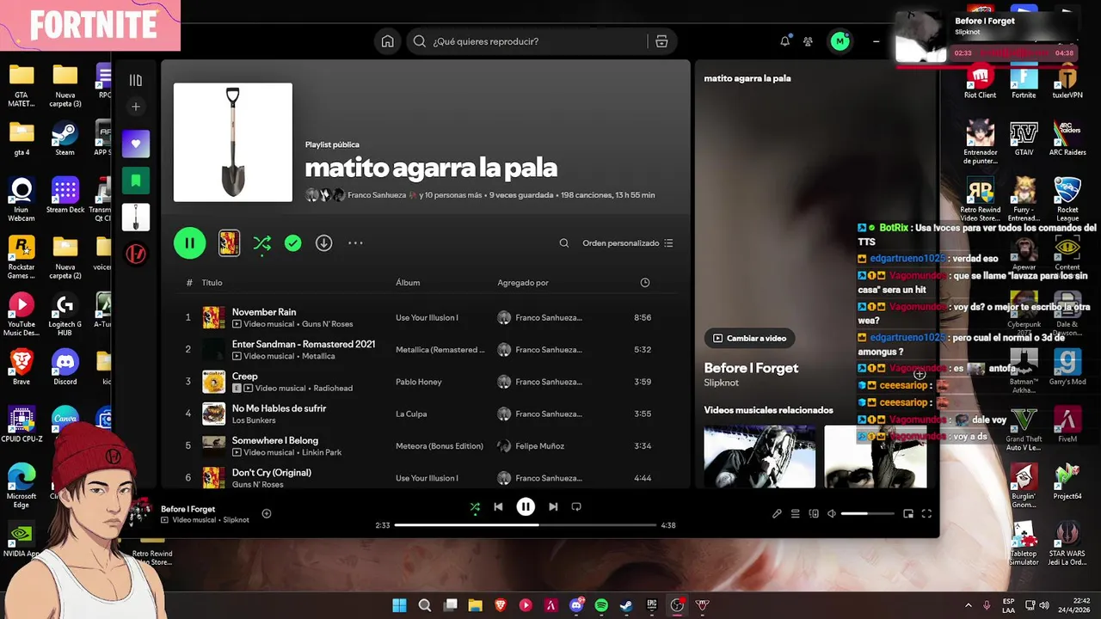Open the green M profile avatar
Viewport: 1101px width, 619px height.
(x=840, y=41)
